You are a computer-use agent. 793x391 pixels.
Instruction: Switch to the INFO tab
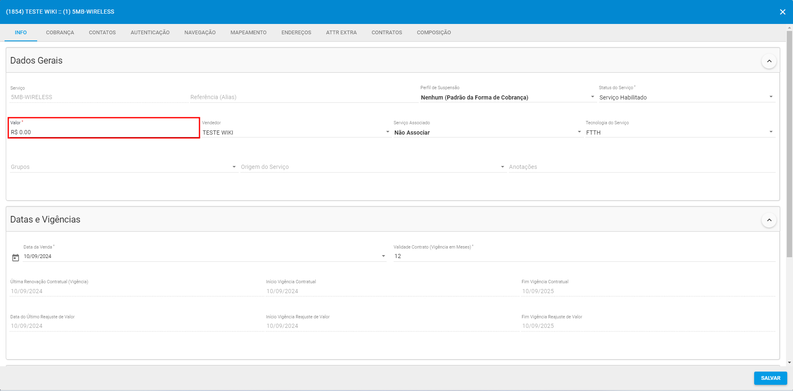pos(21,33)
